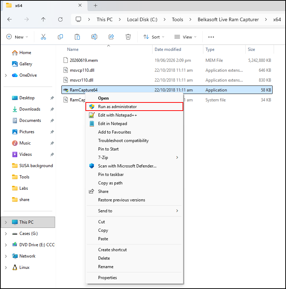Navigate to Local Disk (C:) breadcrumb
Screen dimensions: 286x289
click(x=142, y=19)
